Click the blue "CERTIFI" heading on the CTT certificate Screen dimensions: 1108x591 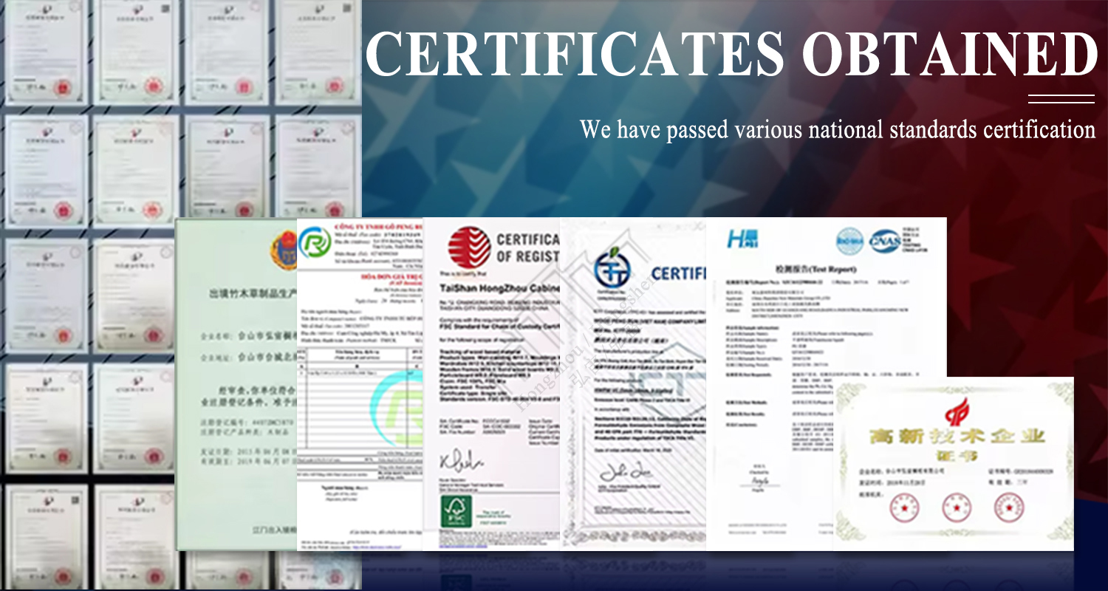(x=678, y=274)
